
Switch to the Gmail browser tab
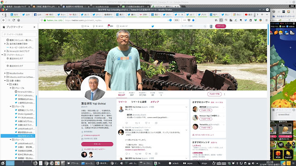pos(49,14)
